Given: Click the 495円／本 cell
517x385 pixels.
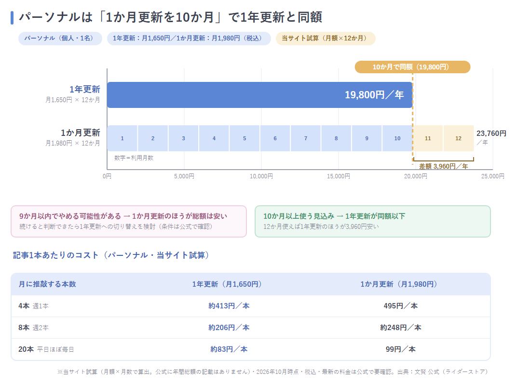Looking at the screenshot, I should click(x=401, y=306).
